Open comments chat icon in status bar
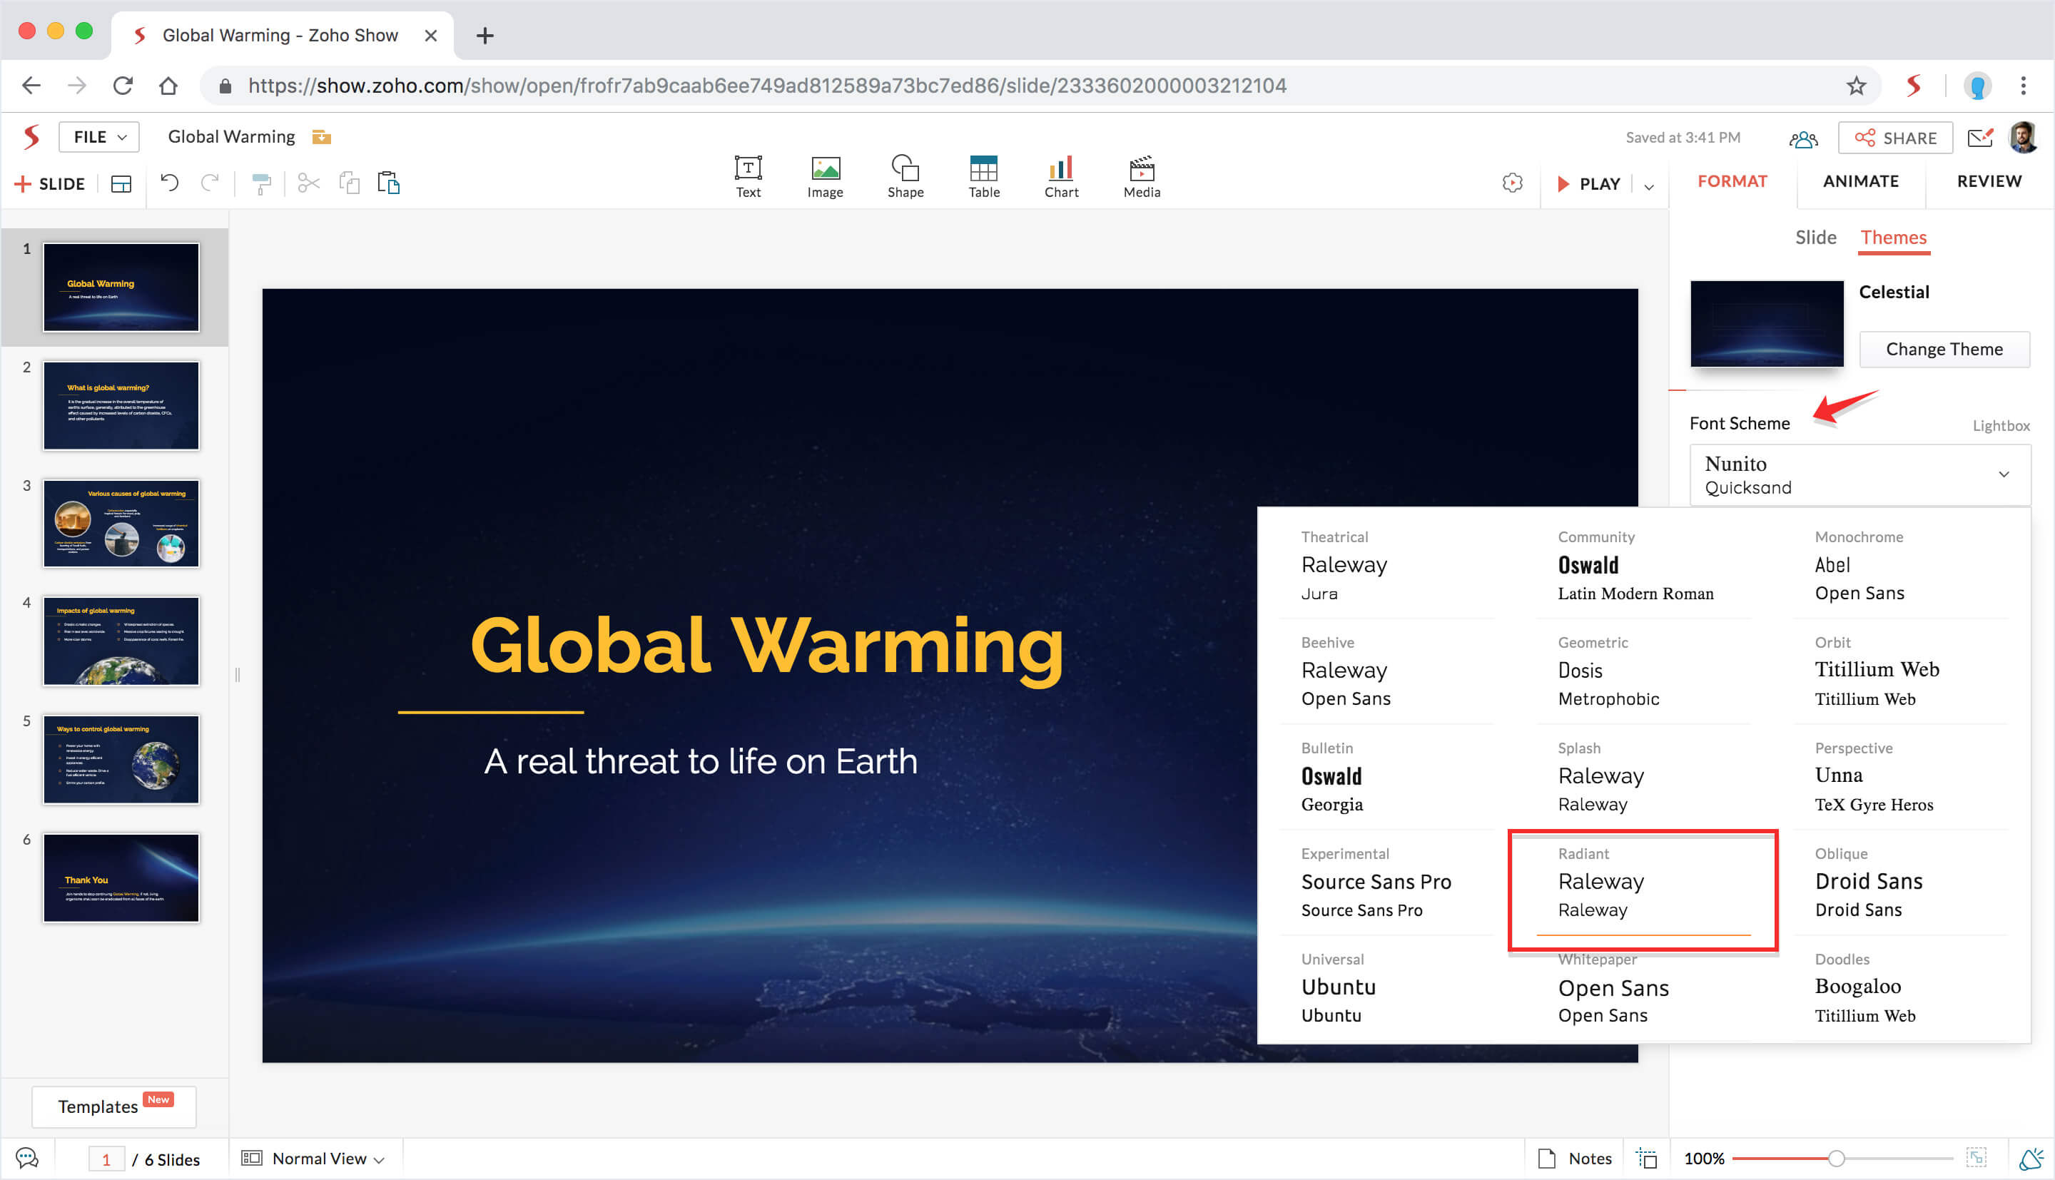The width and height of the screenshot is (2055, 1180). (x=26, y=1158)
